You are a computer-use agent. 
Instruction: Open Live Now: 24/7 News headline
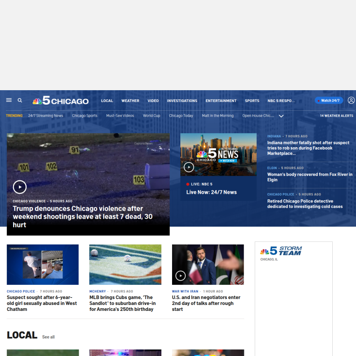(x=212, y=192)
